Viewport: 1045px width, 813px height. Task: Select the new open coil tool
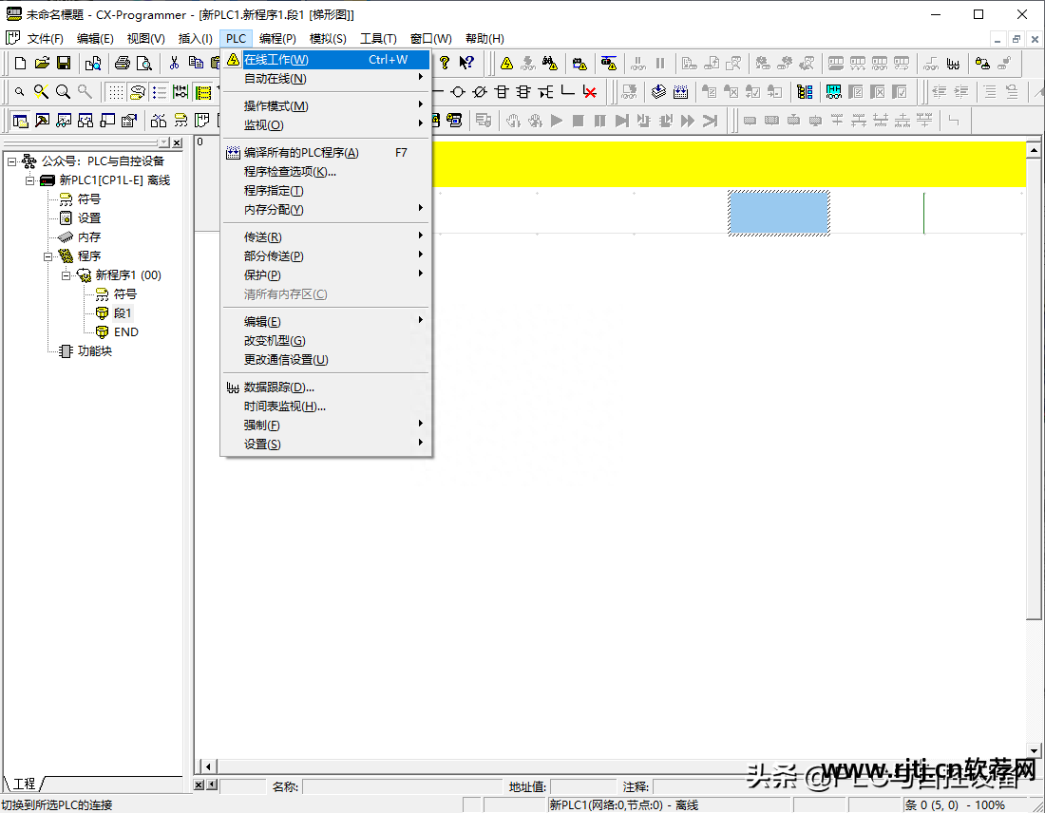click(x=458, y=92)
